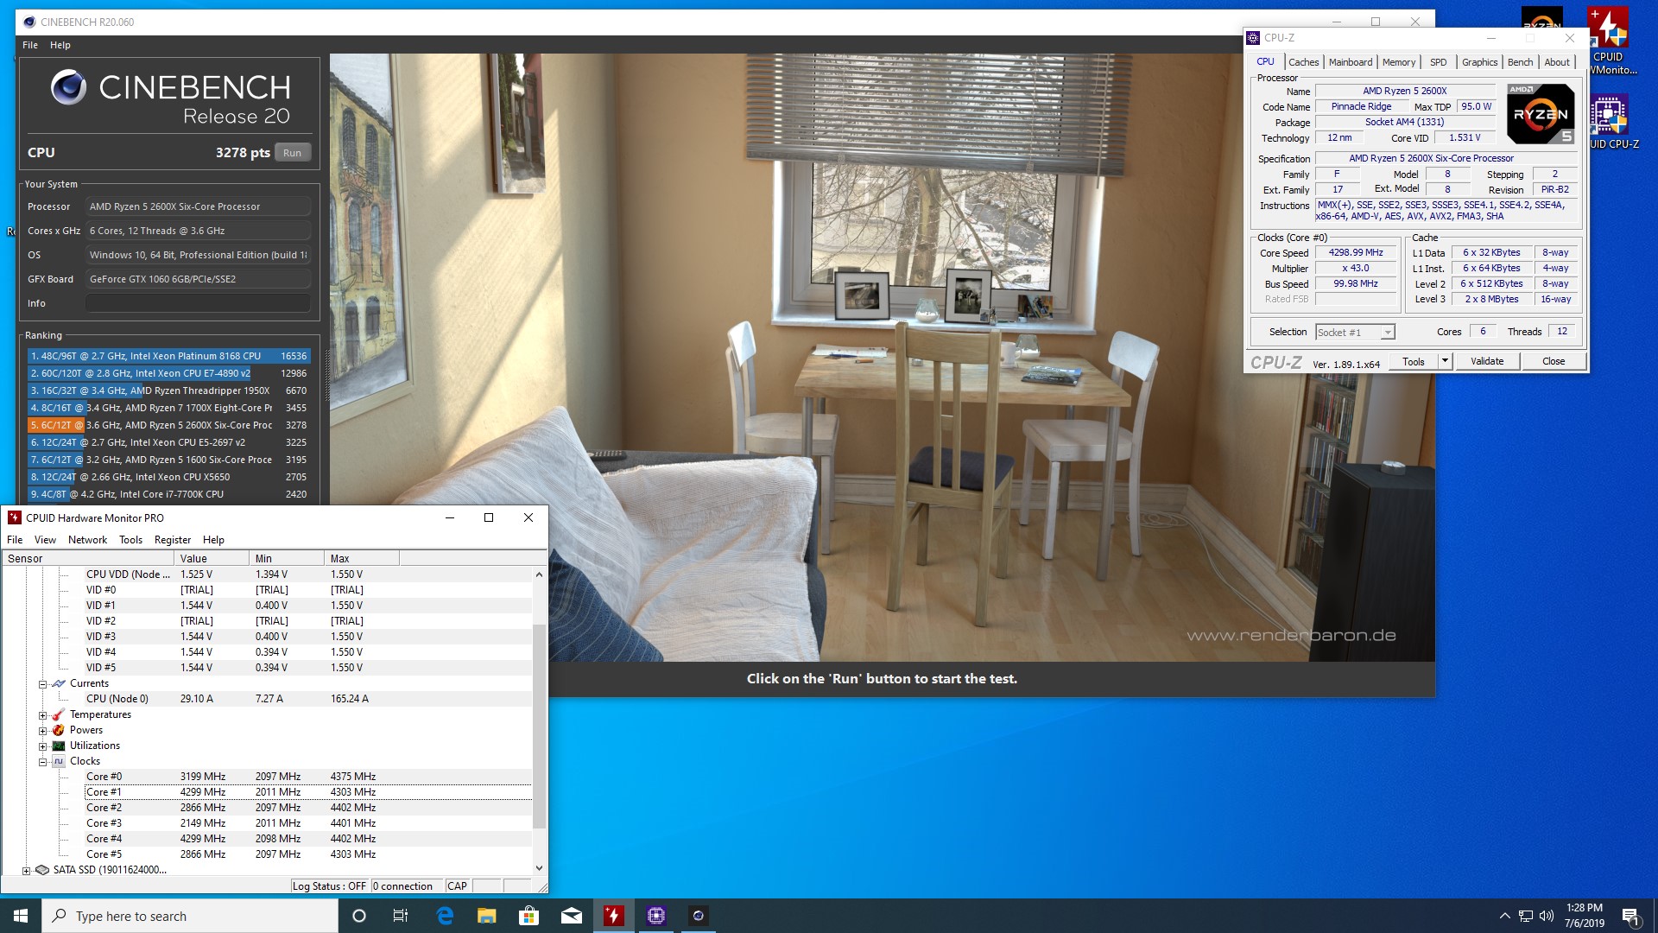Expand the Powers node

coord(42,731)
